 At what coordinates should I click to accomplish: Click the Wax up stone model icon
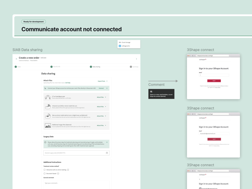(48, 116)
